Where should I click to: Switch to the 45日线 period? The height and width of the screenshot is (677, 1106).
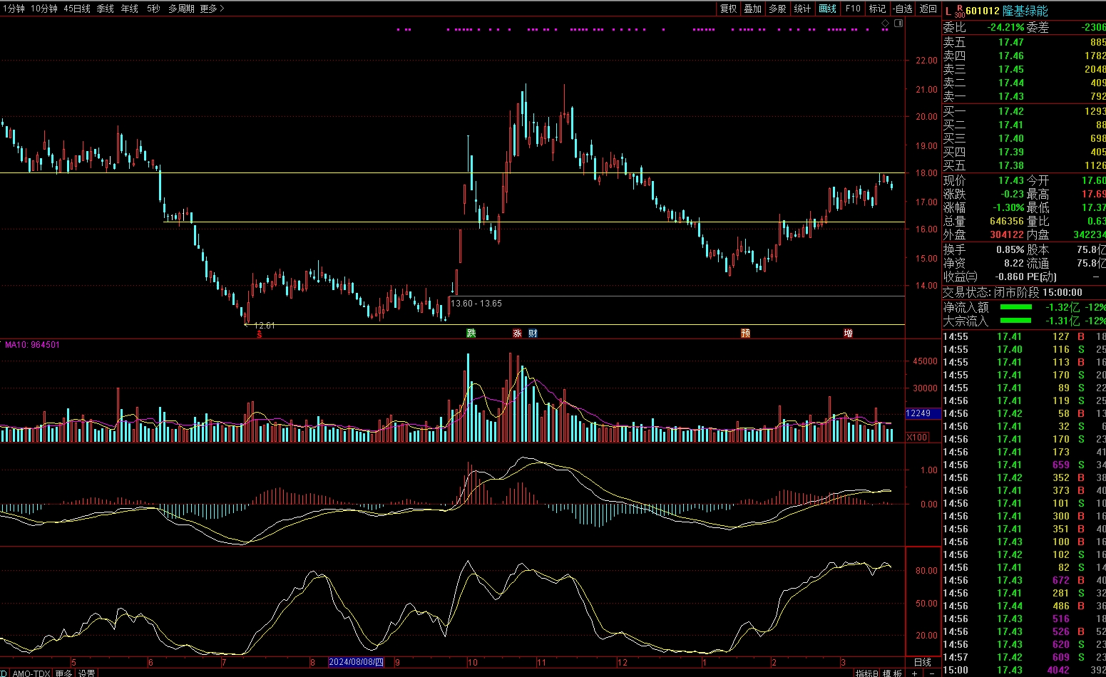(x=77, y=9)
